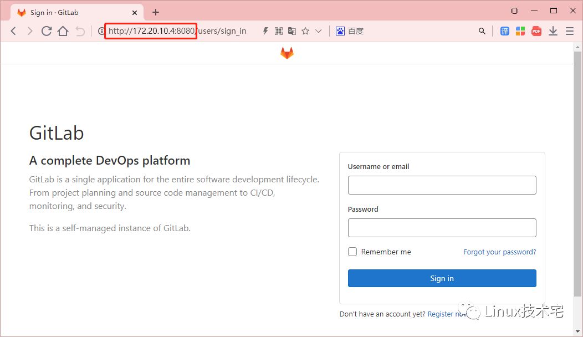This screenshot has height=337, width=583.
Task: Open the Downloads arrow icon
Action: point(553,30)
